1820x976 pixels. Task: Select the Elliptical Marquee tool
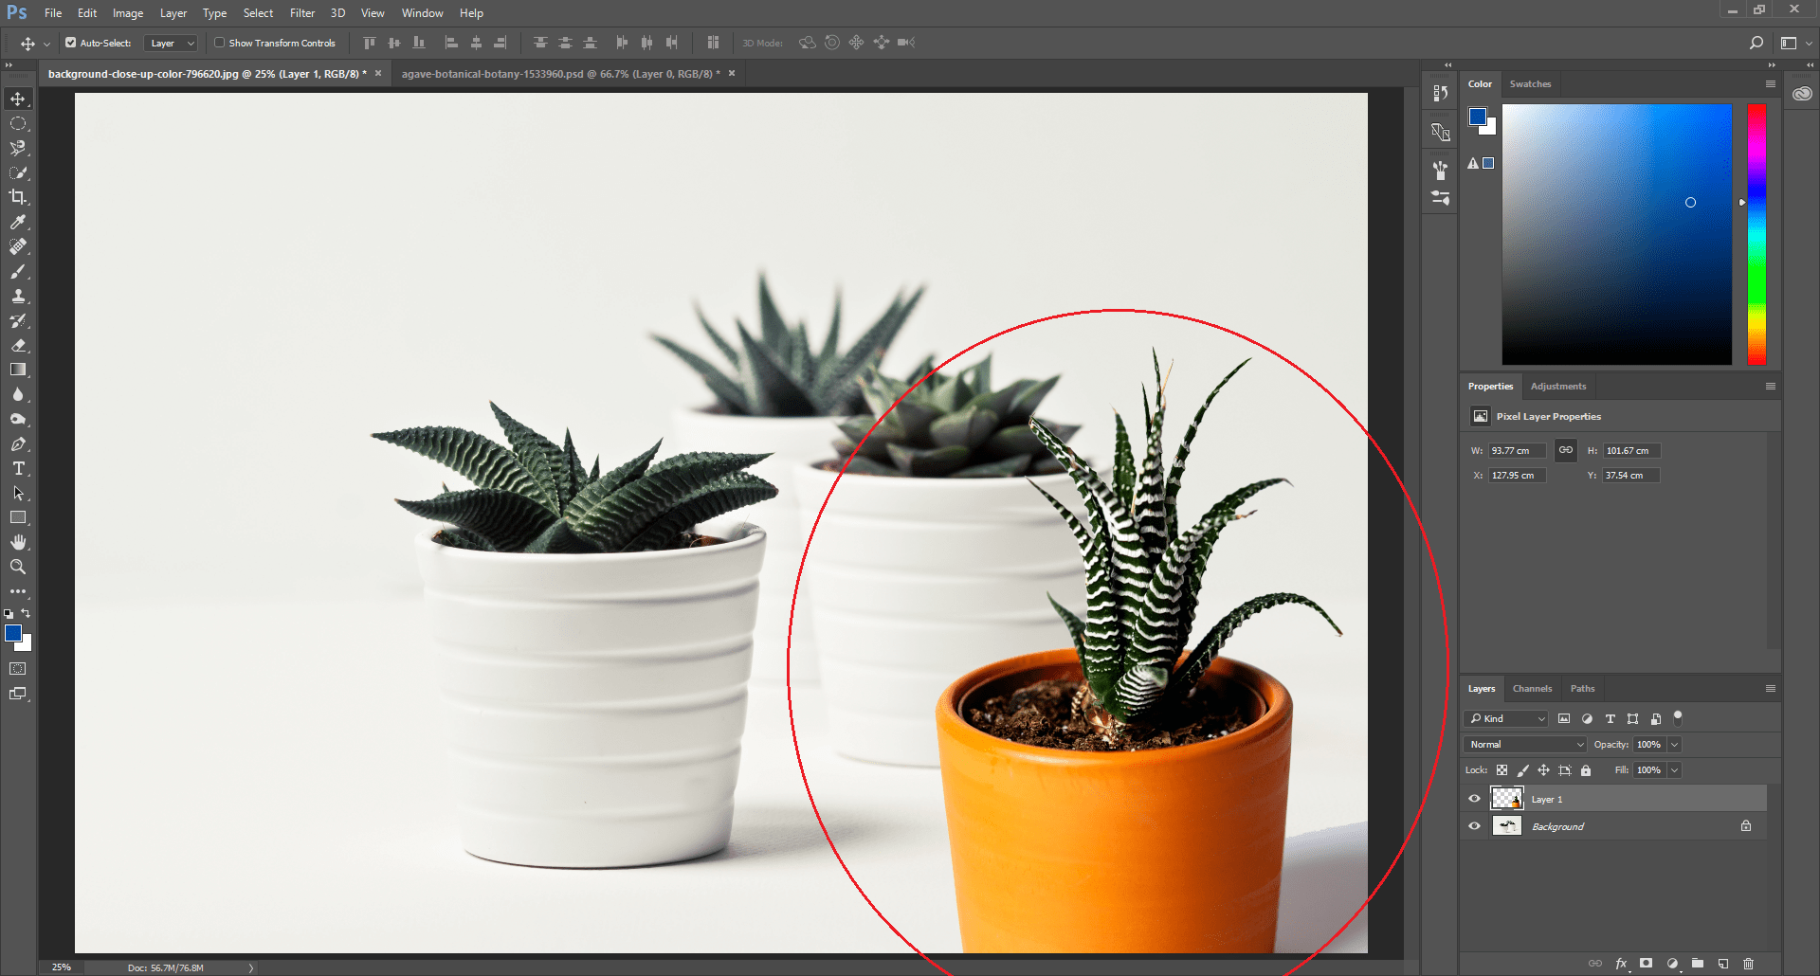pyautogui.click(x=18, y=123)
